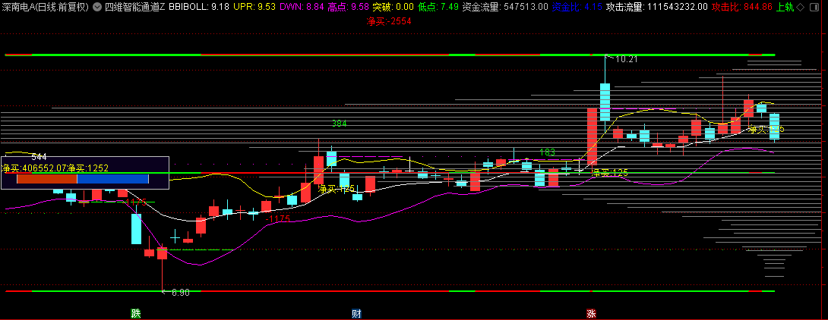828x320 pixels.
Task: Open the dropdown arrow beside 深南电A title
Action: click(x=96, y=7)
